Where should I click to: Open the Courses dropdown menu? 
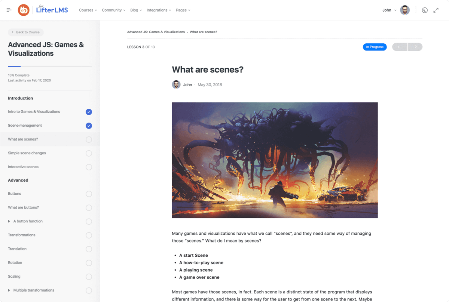(88, 10)
